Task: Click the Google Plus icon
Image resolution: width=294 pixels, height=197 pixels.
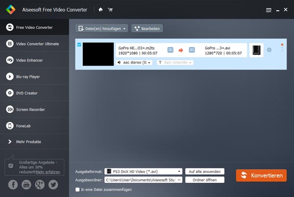Action: point(40,185)
